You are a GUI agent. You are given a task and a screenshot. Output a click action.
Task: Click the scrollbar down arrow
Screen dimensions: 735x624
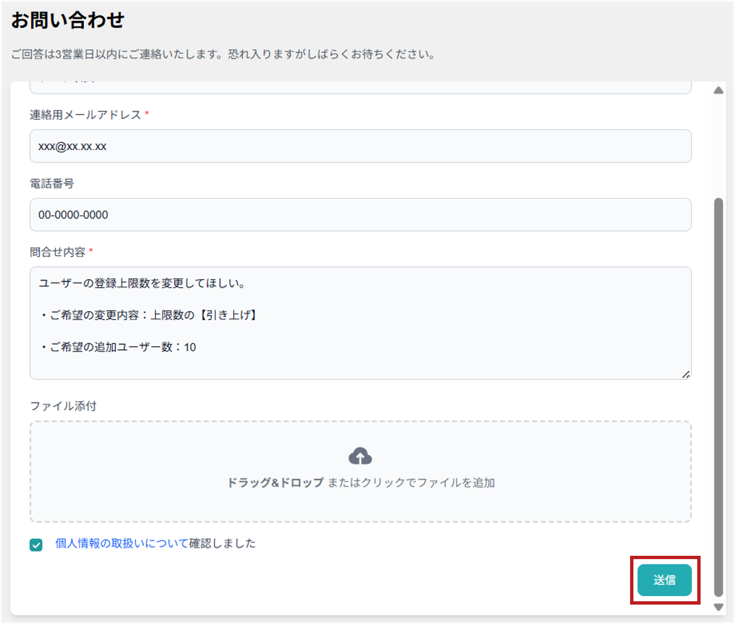tap(718, 607)
